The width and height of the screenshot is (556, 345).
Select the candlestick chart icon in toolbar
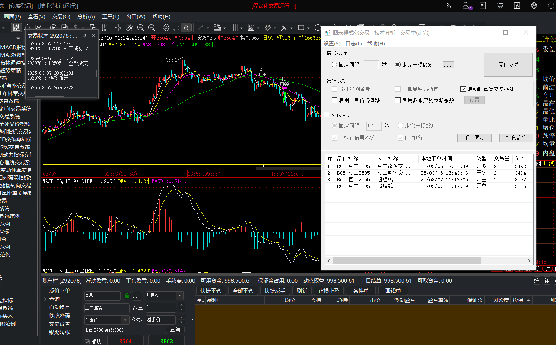[x=16, y=28]
